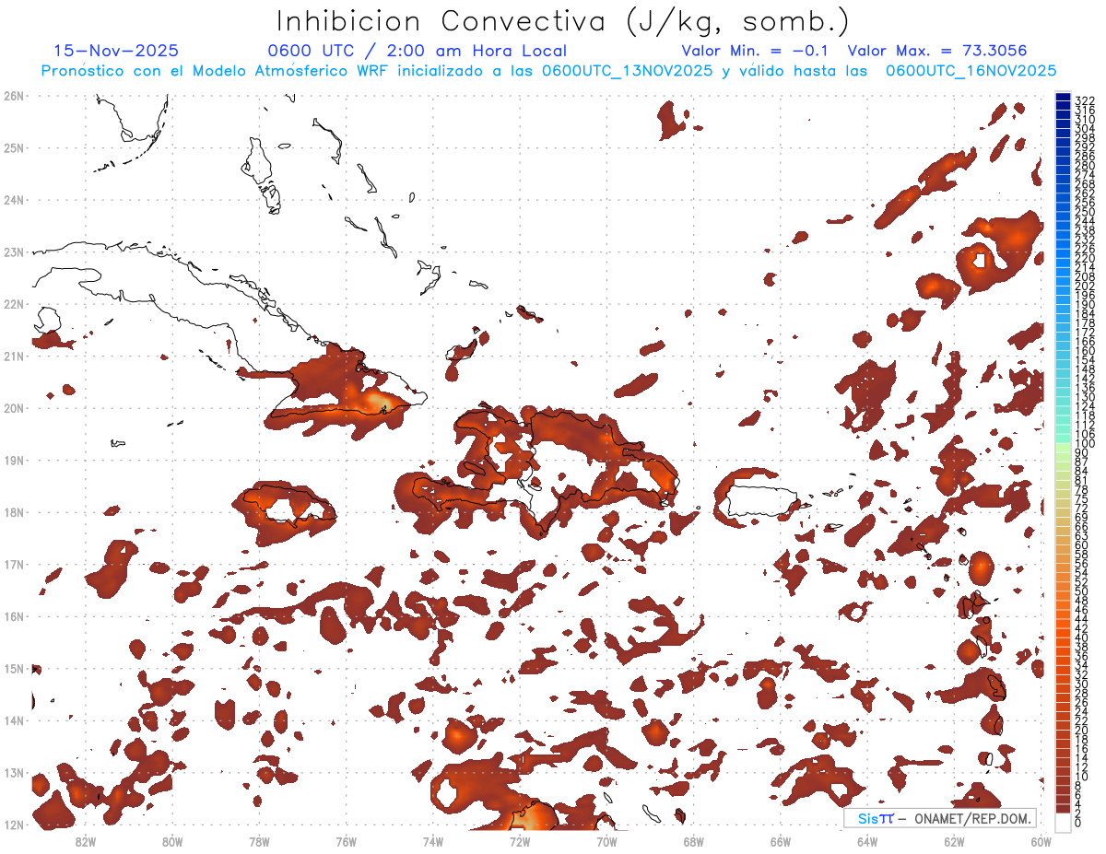Click the "78W" longitude label
This screenshot has height=854, width=1106.
259,841
